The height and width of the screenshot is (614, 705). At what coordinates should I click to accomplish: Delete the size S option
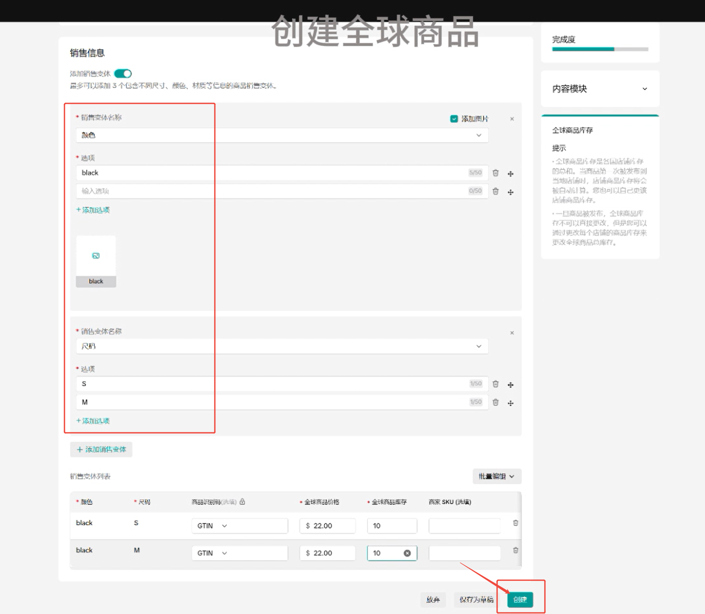coord(495,384)
